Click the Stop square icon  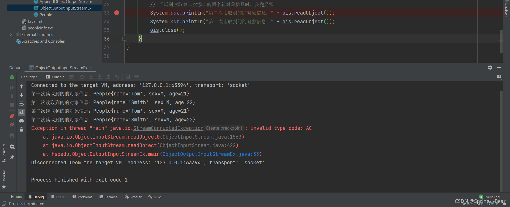[12, 105]
